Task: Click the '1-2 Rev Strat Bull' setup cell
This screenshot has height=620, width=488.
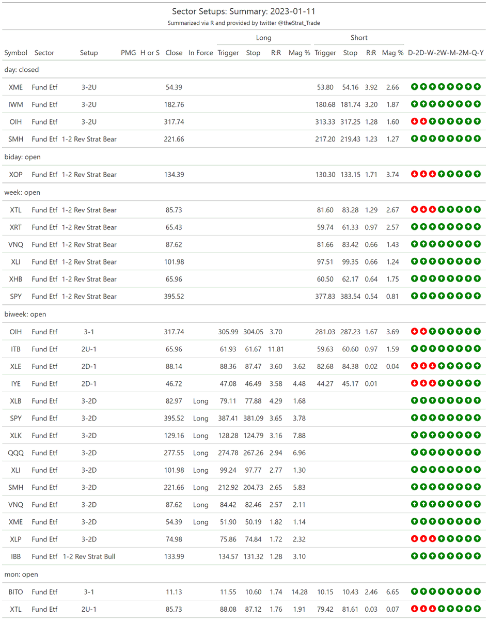Action: pos(89,557)
